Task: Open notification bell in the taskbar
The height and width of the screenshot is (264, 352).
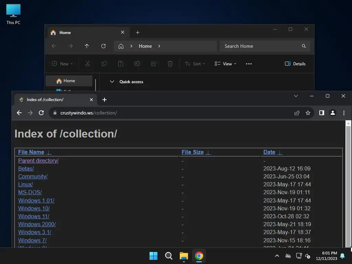Action: click(343, 256)
